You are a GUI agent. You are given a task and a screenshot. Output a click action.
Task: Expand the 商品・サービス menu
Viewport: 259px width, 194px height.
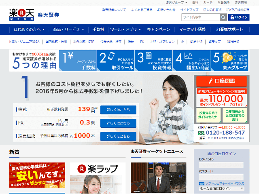pos(68,30)
